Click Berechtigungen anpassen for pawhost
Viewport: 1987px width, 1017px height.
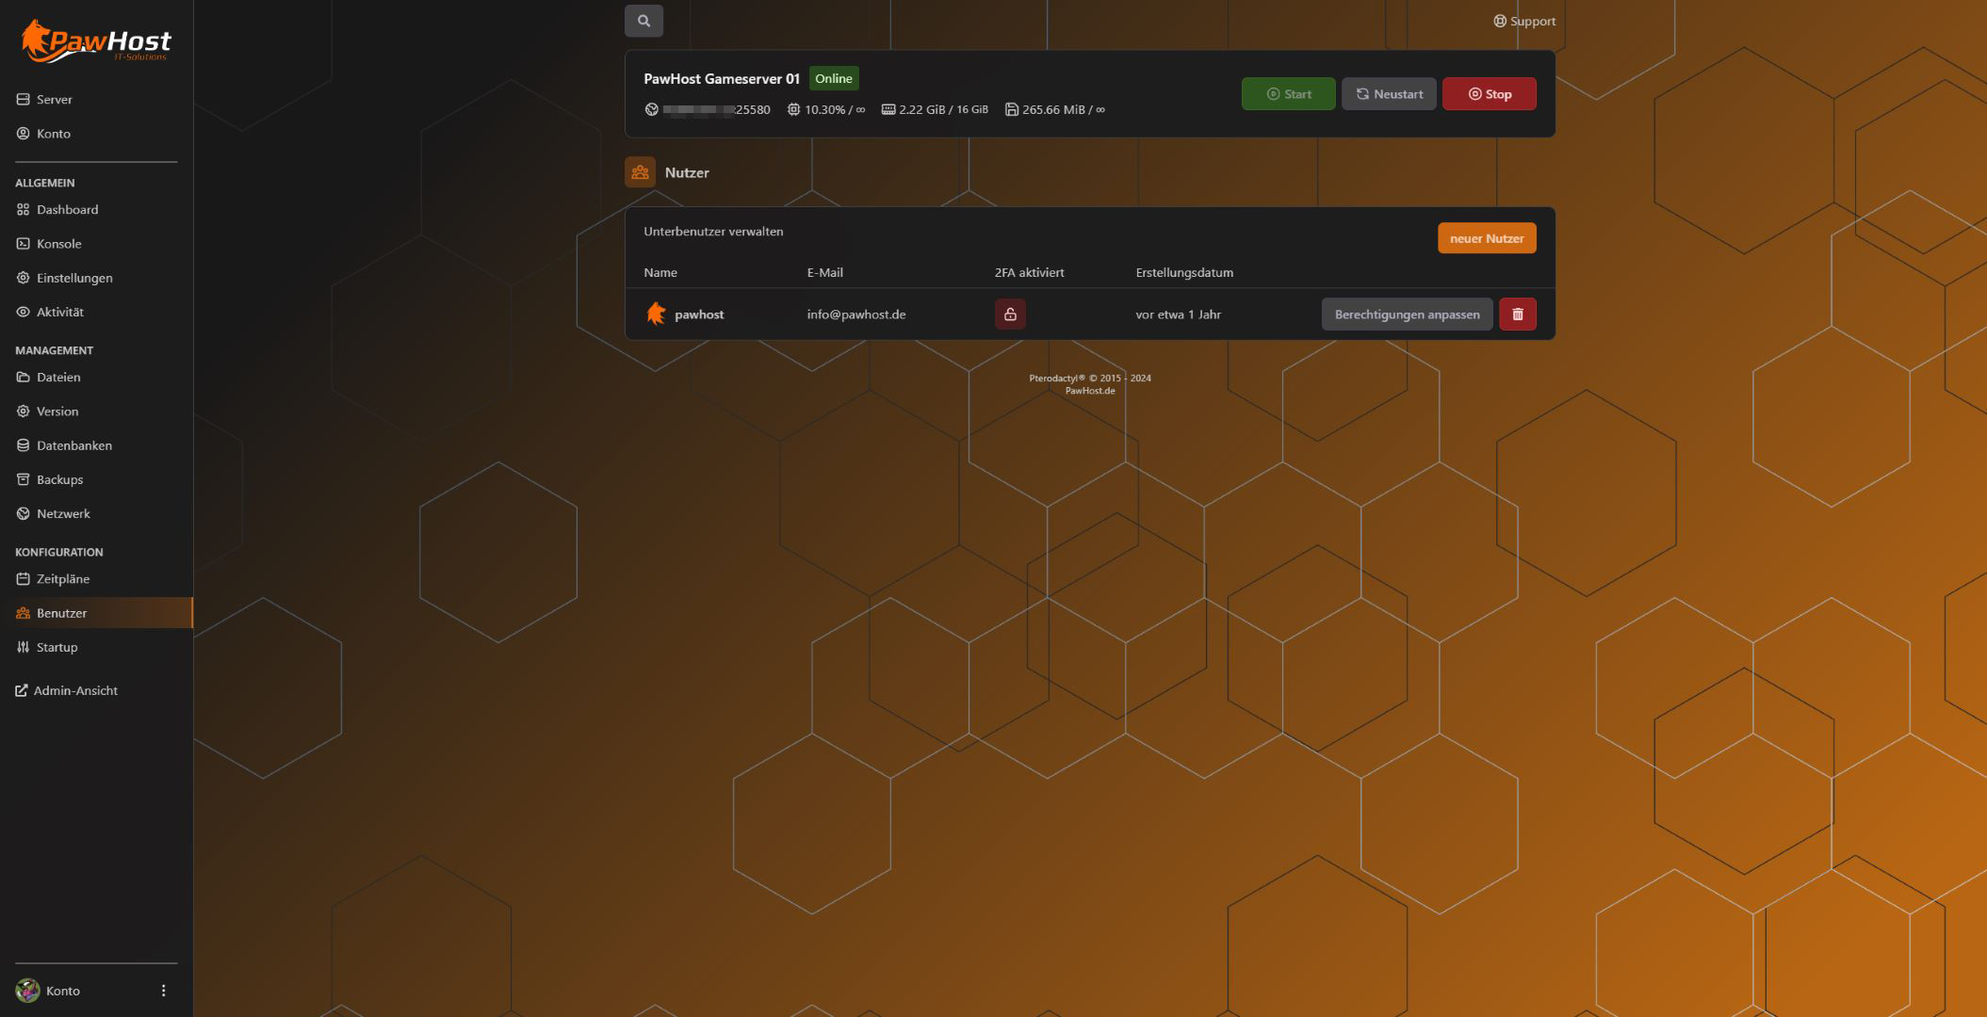click(x=1406, y=315)
